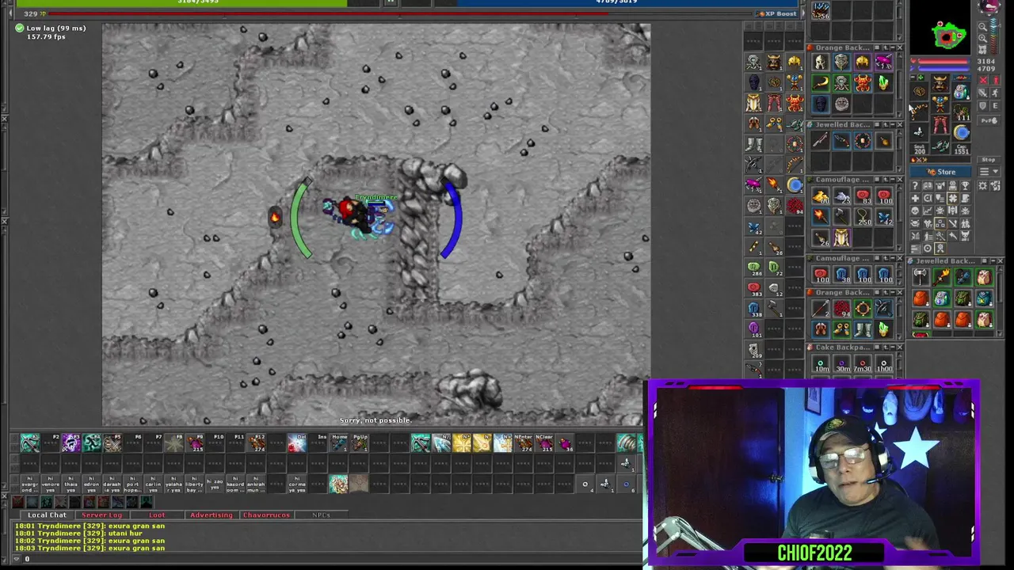The height and width of the screenshot is (570, 1014).
Task: Open the in-game Store
Action: [940, 172]
